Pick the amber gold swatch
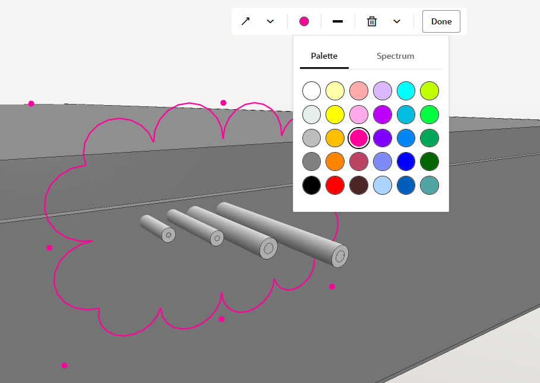This screenshot has height=383, width=540. click(x=335, y=138)
